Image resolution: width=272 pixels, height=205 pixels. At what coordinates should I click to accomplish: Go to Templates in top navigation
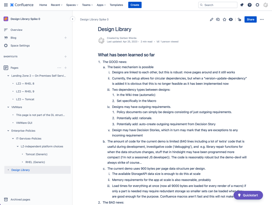point(116,5)
